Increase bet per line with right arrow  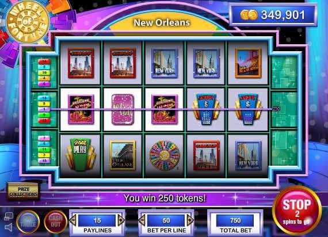[190, 220]
